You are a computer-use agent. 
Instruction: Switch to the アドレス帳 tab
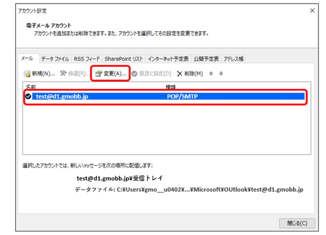[233, 59]
